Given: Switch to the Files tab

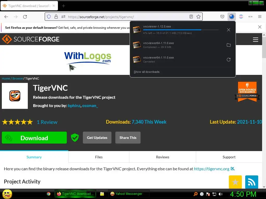Looking at the screenshot, I should [99, 157].
